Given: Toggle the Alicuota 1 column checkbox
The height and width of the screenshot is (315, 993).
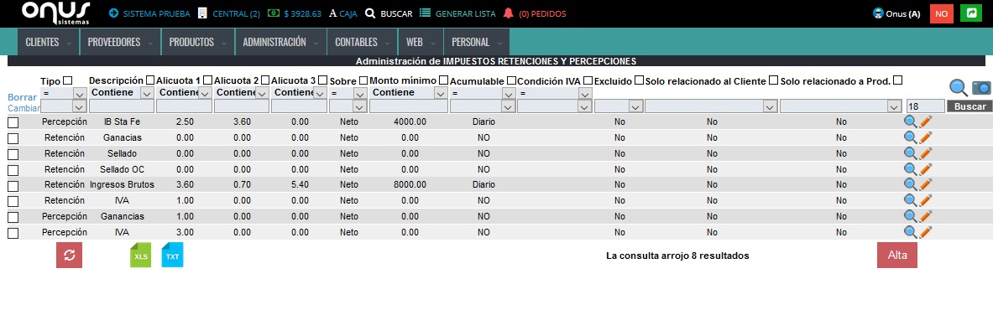Looking at the screenshot, I should pos(207,80).
